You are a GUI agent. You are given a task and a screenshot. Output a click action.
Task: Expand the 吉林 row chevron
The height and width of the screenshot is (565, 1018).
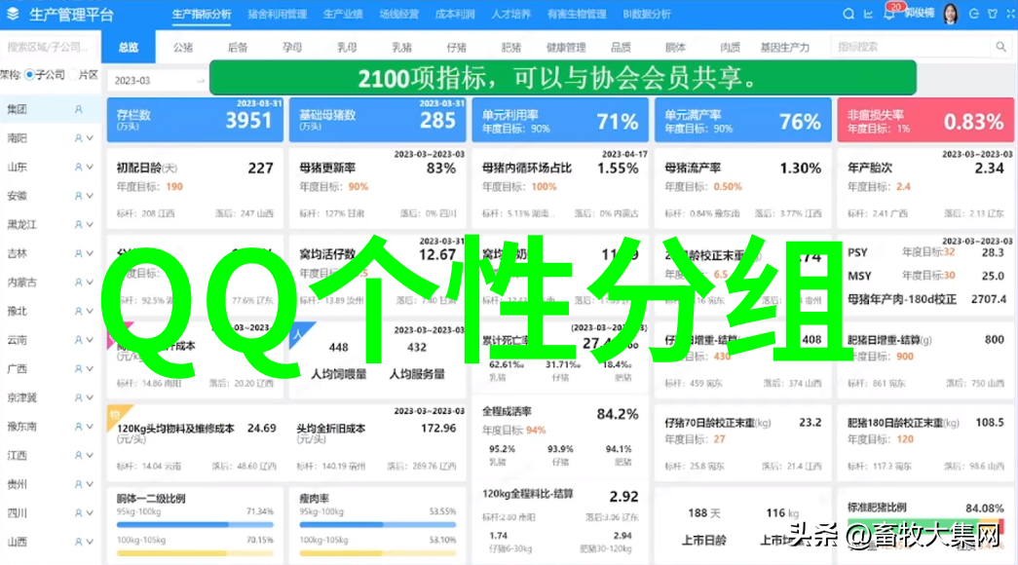[91, 253]
